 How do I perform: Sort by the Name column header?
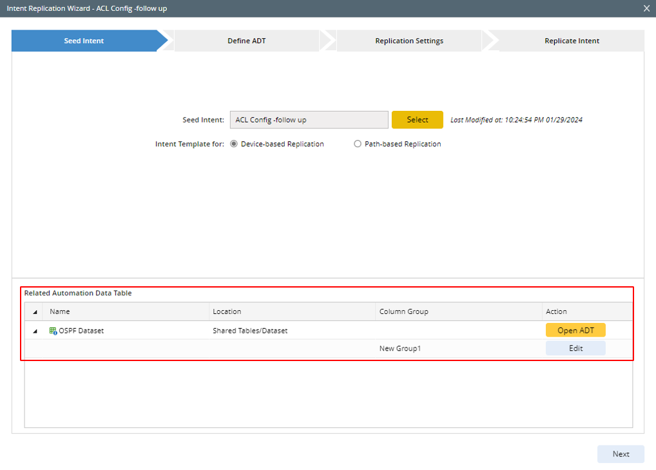(60, 312)
